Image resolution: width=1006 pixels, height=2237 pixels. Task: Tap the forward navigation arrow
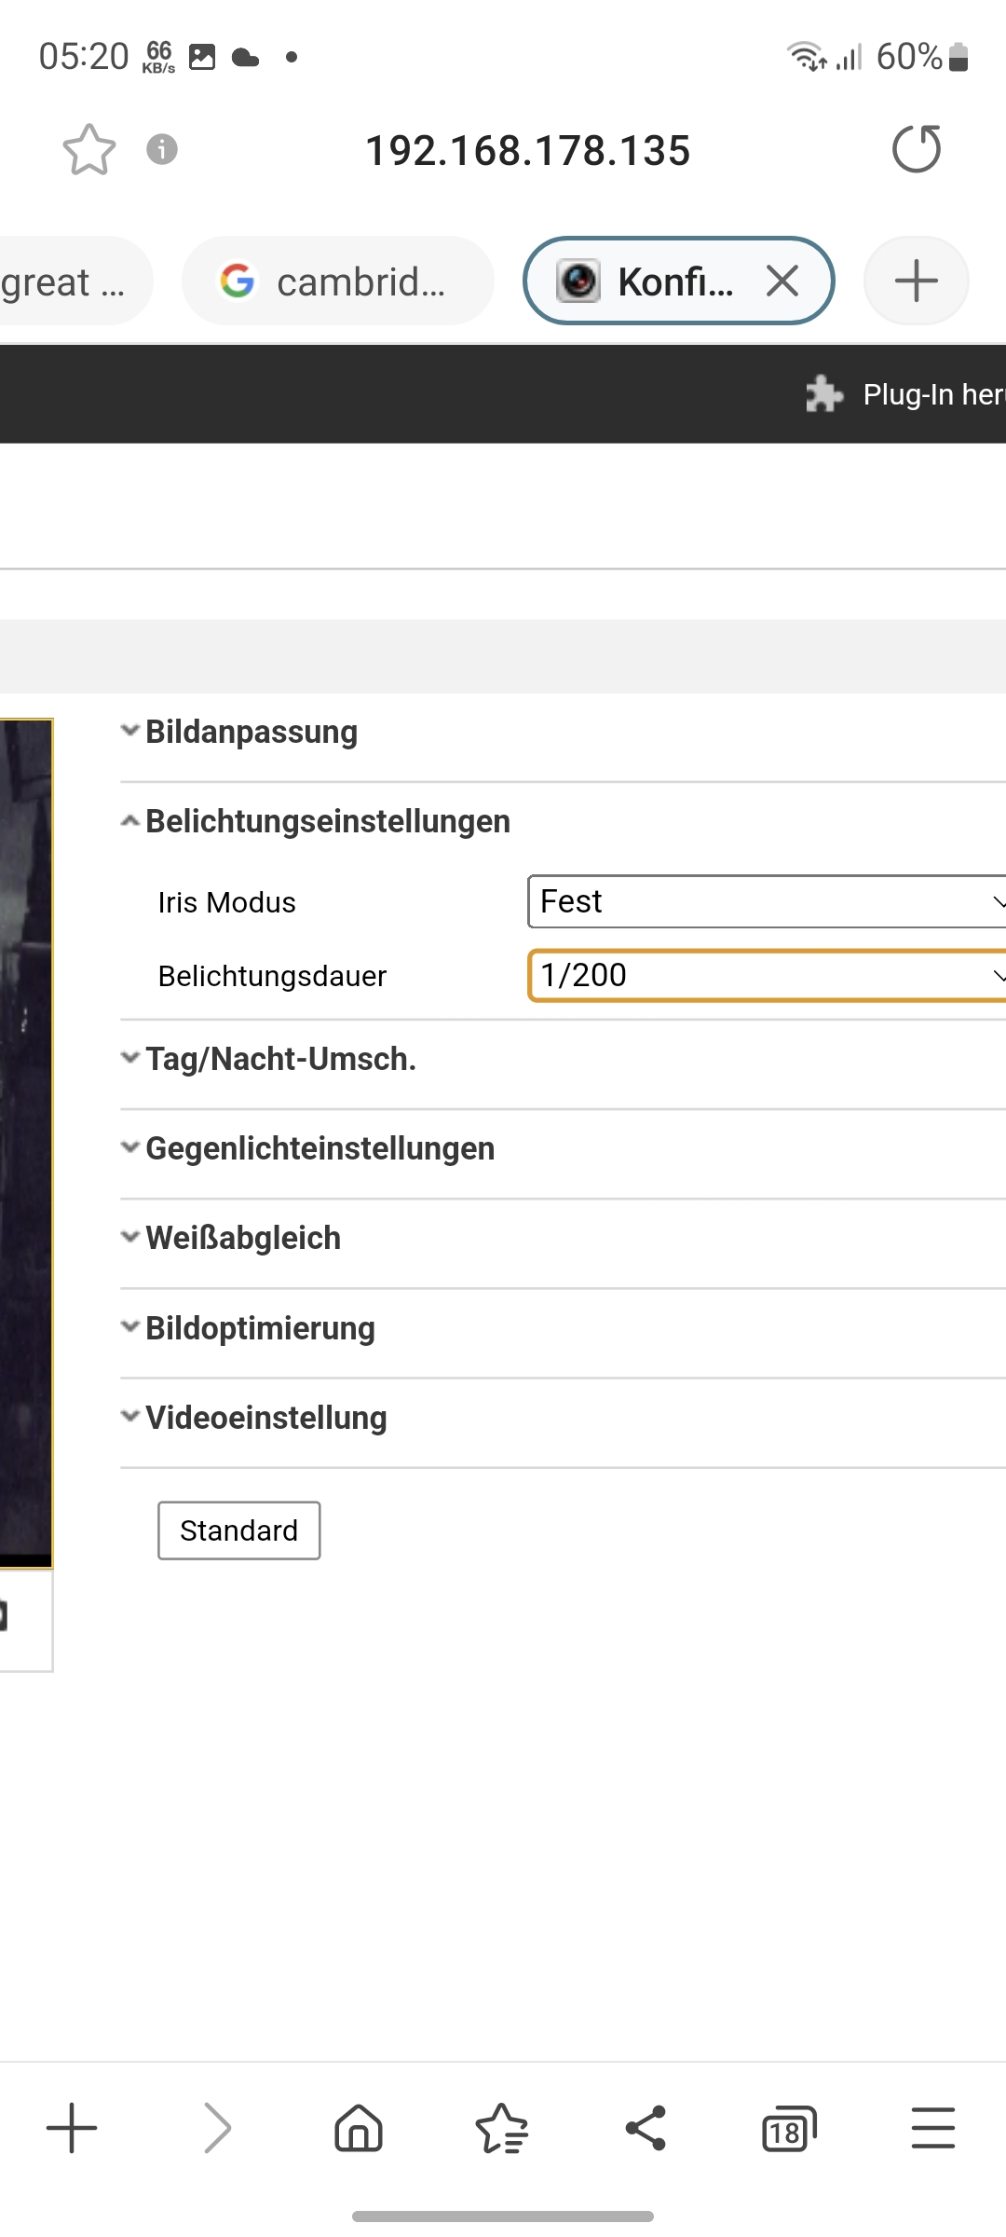coord(217,2129)
